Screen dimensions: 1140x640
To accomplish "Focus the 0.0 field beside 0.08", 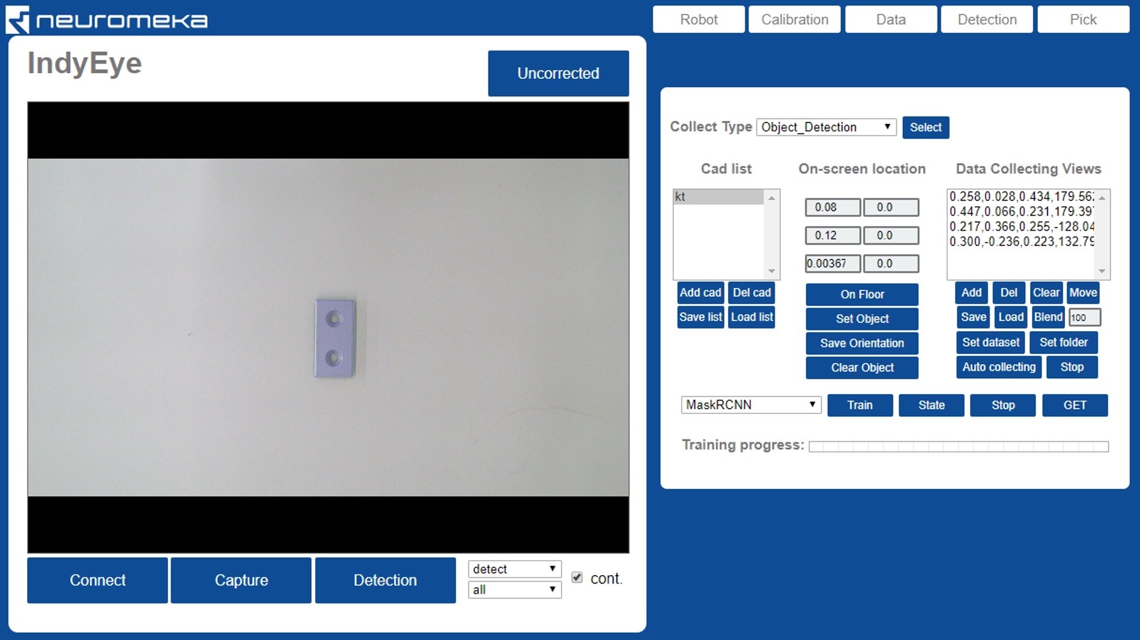I will tap(891, 207).
